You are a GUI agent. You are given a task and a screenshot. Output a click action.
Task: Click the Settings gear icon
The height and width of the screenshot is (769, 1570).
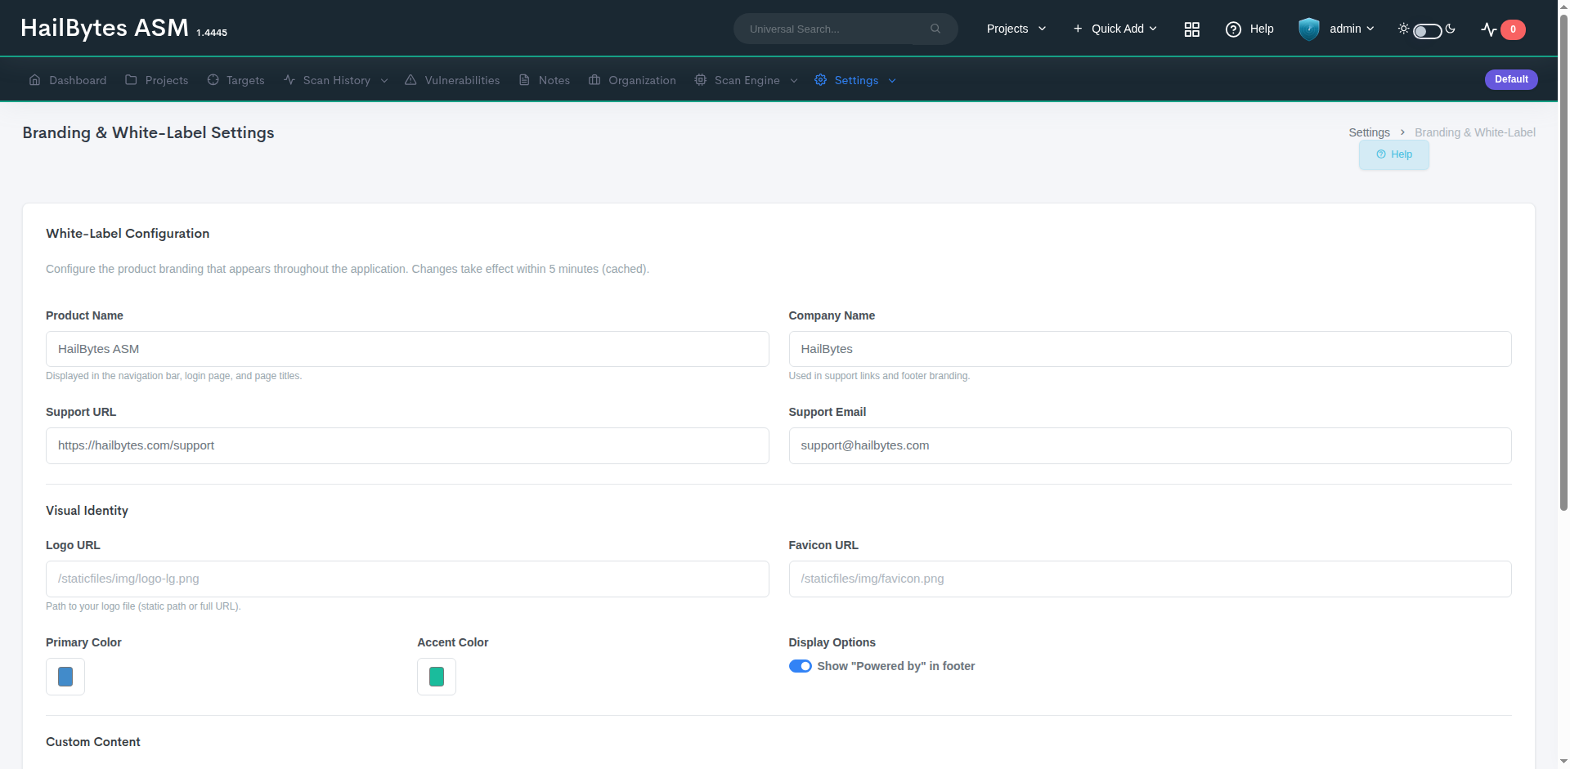(820, 80)
